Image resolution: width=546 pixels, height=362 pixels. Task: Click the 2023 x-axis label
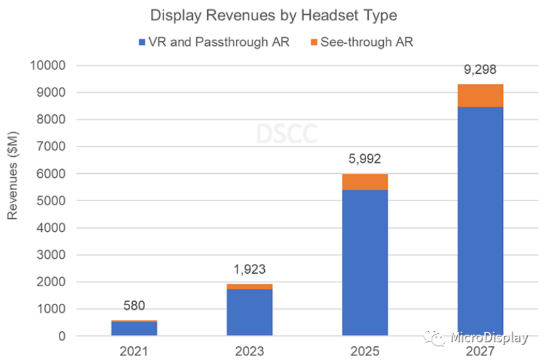[250, 352]
